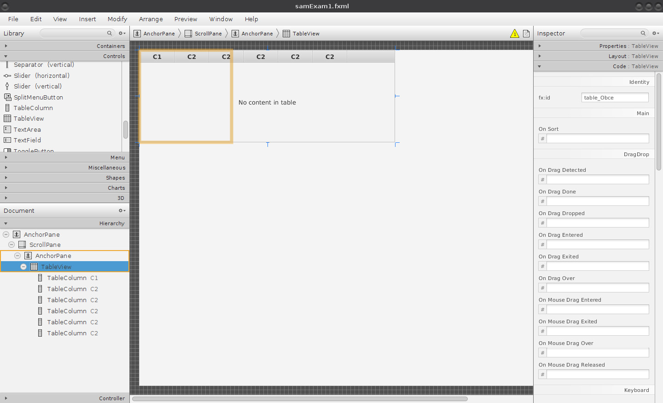Select the TextArea control in the Library
The width and height of the screenshot is (663, 403).
(28, 129)
